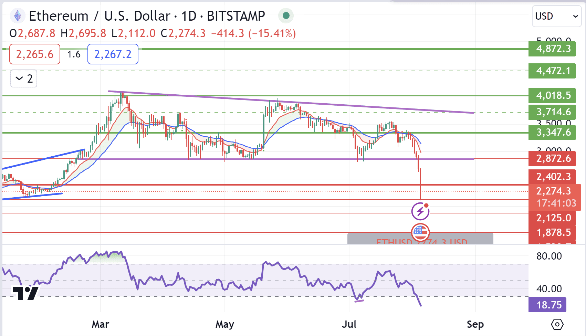This screenshot has height=336, width=586.
Task: Click the 2,125.0 red price label
Action: tap(552, 218)
